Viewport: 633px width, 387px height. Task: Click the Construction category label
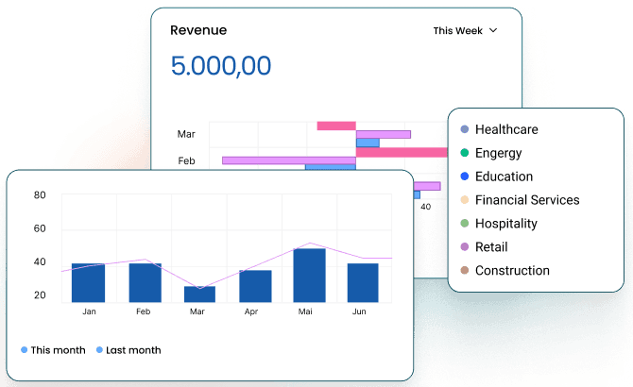(x=512, y=271)
